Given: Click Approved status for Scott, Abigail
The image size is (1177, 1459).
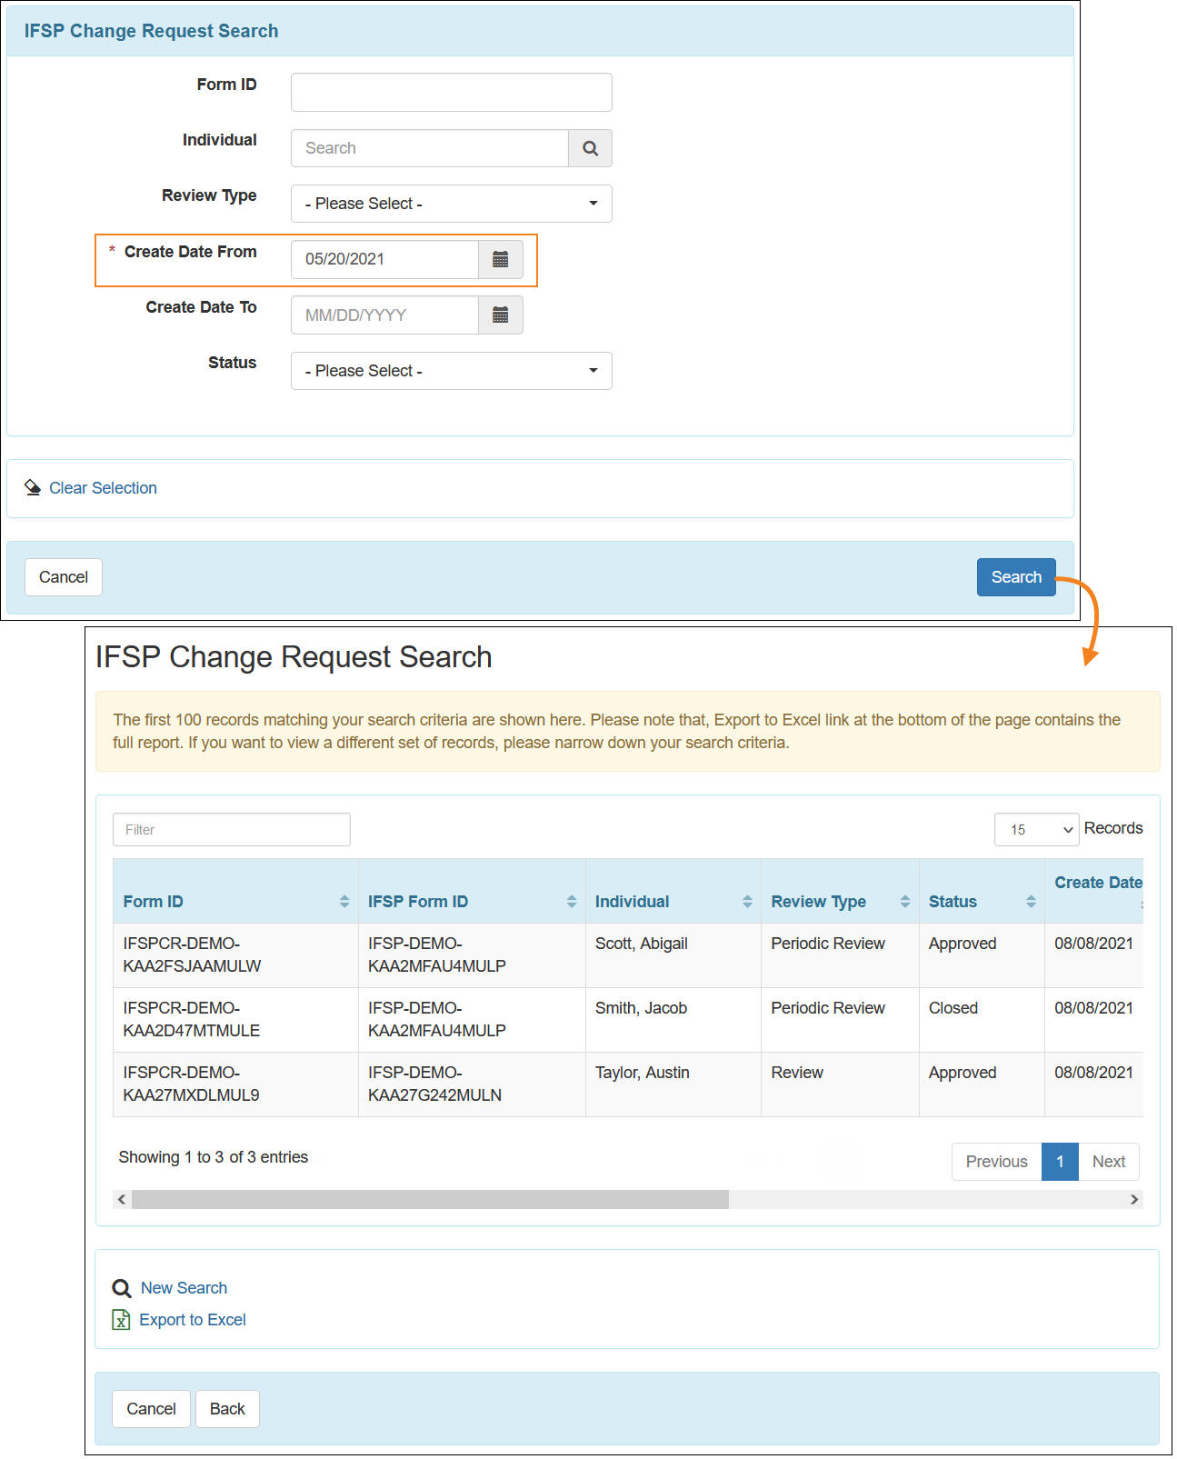Looking at the screenshot, I should [963, 944].
